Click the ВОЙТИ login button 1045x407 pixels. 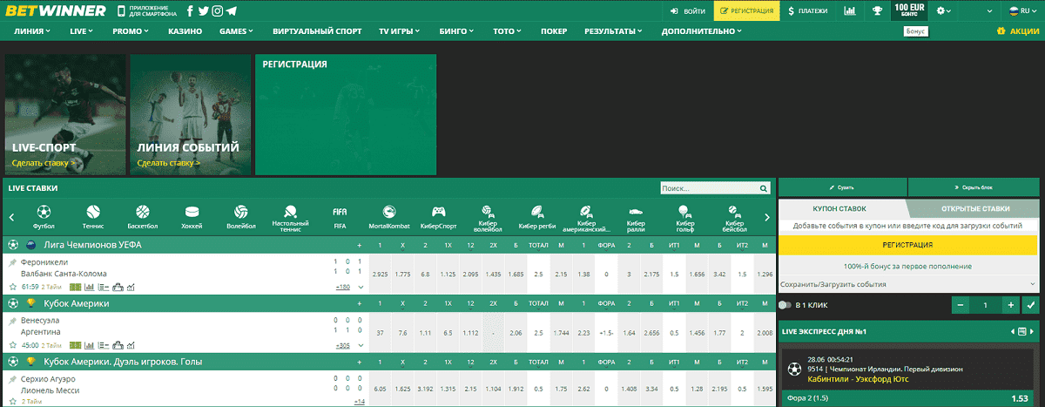(689, 11)
